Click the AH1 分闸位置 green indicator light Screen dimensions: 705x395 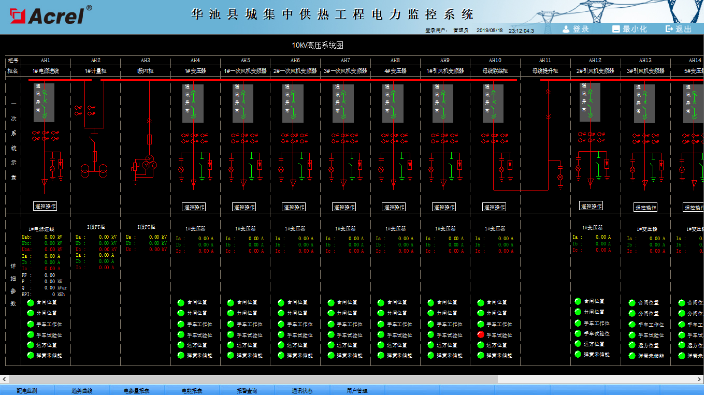(31, 313)
